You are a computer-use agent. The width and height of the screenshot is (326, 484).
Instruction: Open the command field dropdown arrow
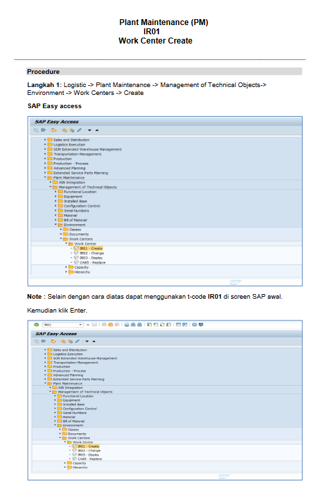coord(81,324)
